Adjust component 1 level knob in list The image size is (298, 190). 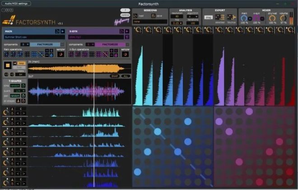[5, 112]
